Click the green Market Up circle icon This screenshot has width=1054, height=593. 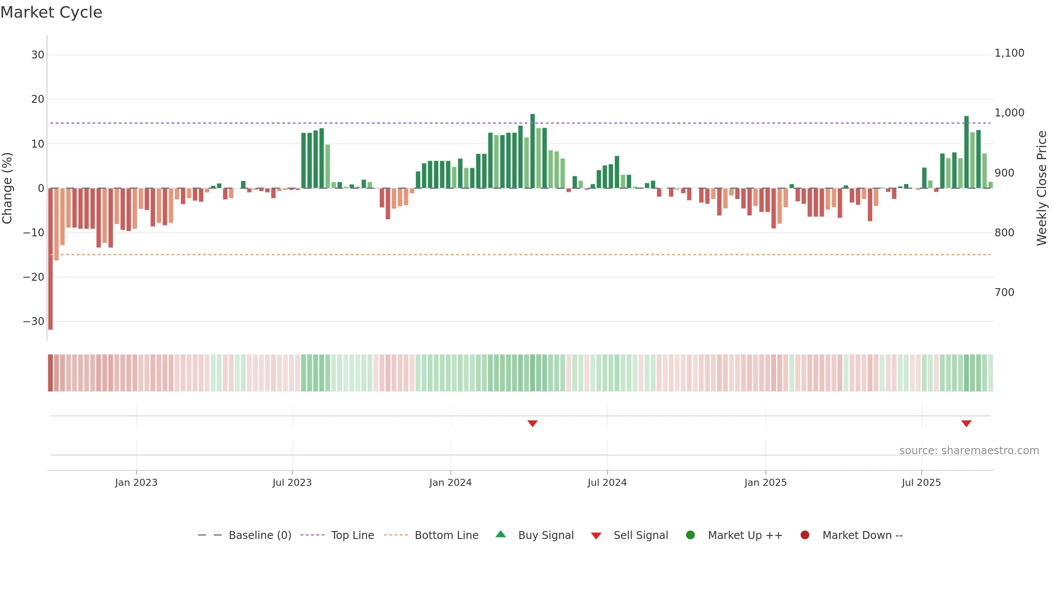click(x=690, y=535)
